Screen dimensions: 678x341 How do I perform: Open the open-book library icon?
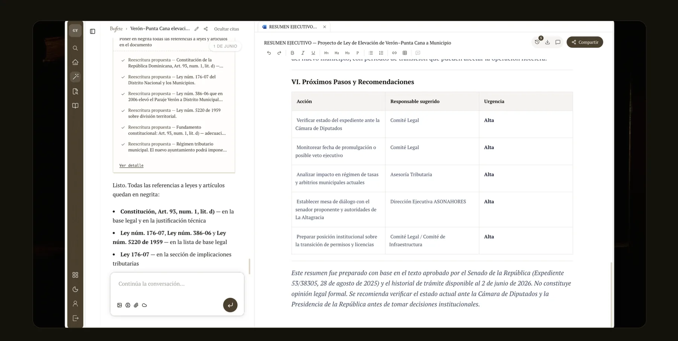click(75, 106)
